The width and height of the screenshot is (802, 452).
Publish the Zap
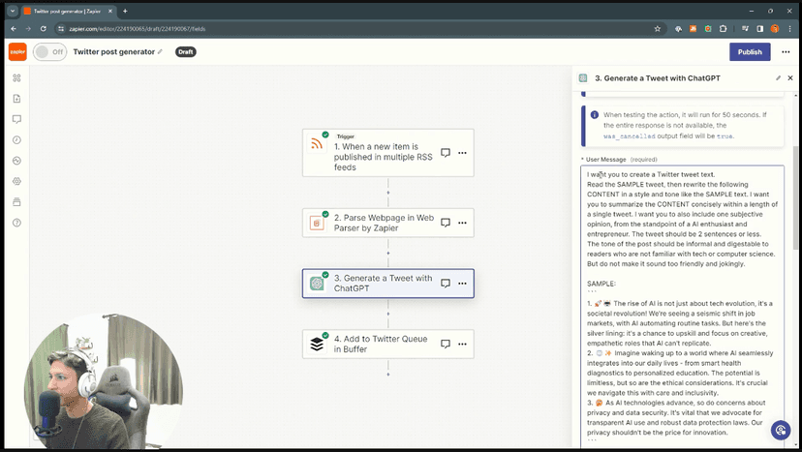click(x=750, y=51)
